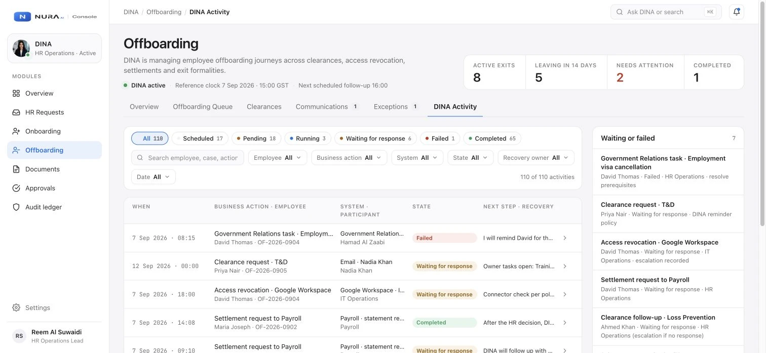766x353 pixels.
Task: Switch to the Clearances tab
Action: point(264,107)
